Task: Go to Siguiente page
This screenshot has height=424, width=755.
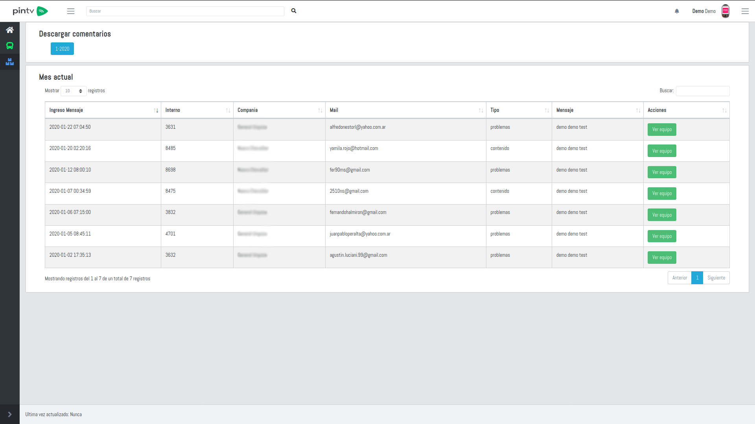Action: coord(716,278)
